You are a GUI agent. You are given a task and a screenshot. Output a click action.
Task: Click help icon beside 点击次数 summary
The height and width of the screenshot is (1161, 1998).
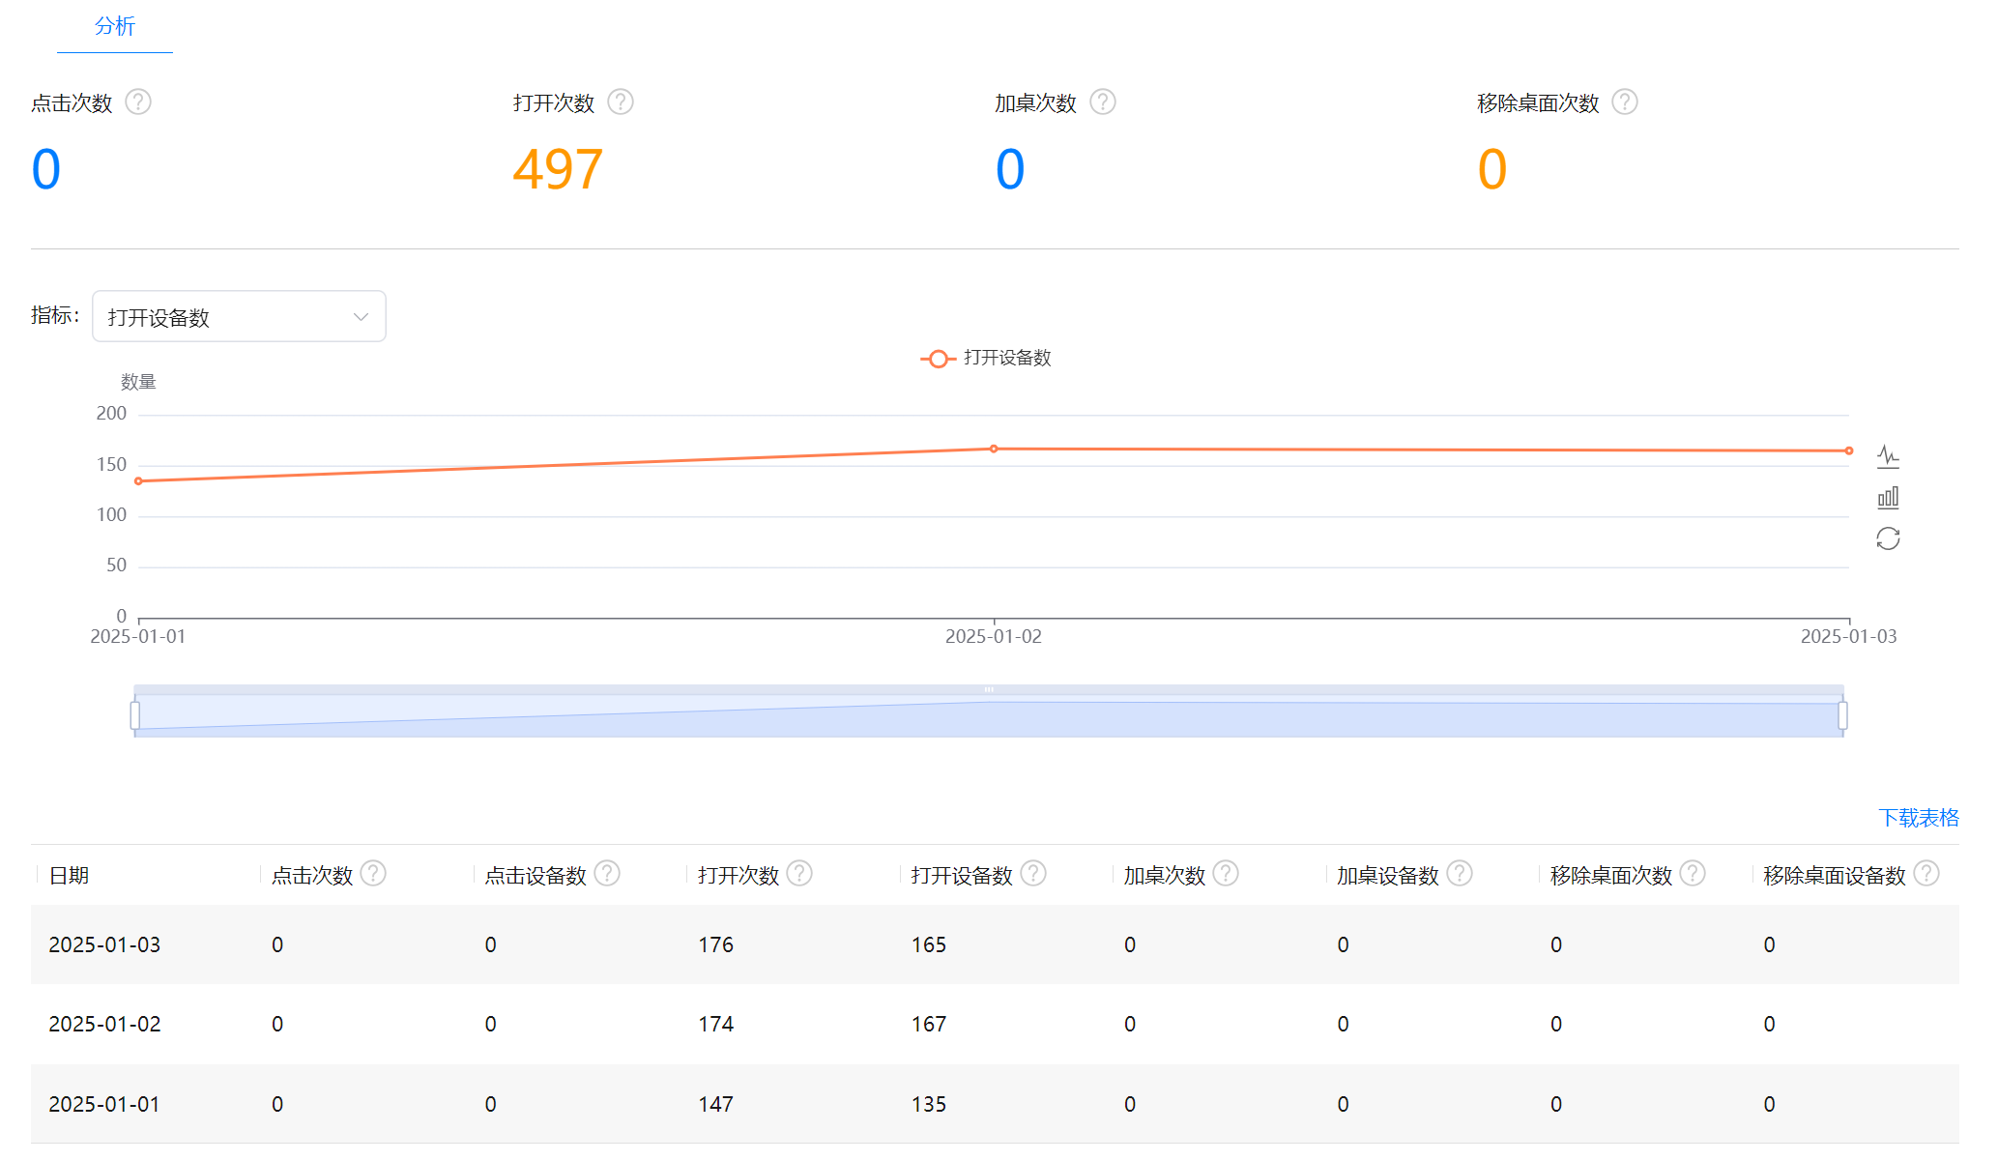point(138,102)
